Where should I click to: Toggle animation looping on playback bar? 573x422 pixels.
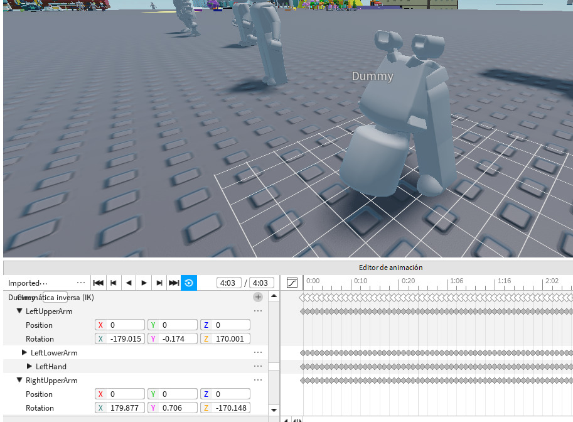pos(188,282)
